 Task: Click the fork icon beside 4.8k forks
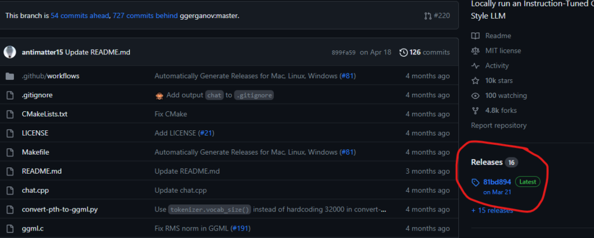click(475, 111)
